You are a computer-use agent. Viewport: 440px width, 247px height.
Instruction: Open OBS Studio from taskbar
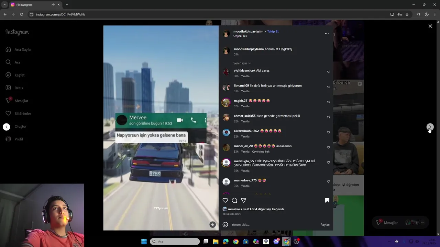(296, 242)
